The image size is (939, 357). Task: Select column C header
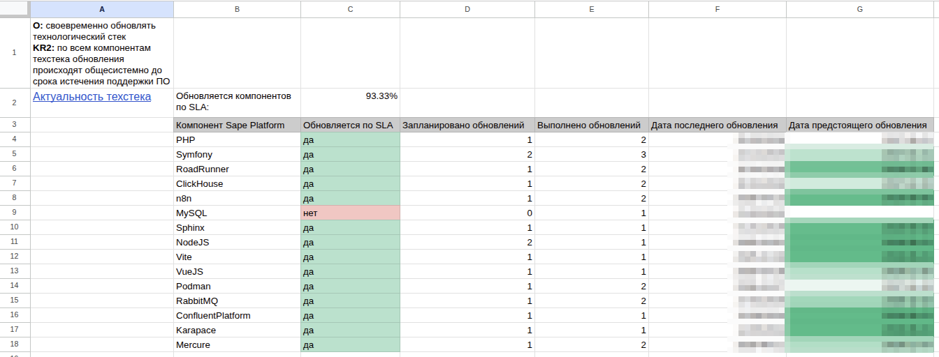(350, 9)
